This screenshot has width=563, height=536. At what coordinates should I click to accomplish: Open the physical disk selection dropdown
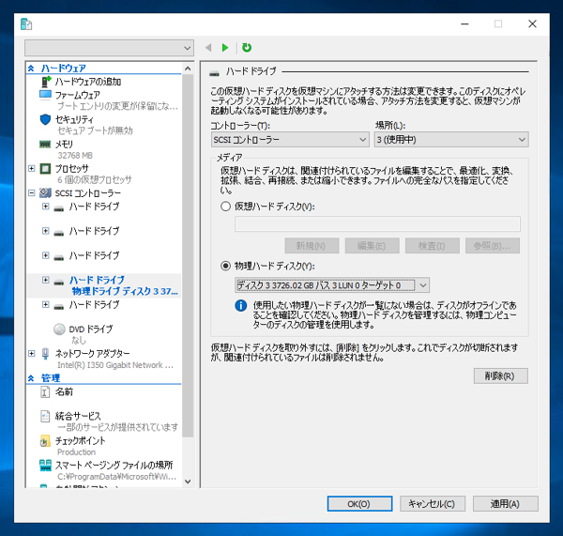pos(332,285)
